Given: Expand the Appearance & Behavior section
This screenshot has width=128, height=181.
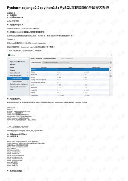Looking at the screenshot, I should point(9,62).
